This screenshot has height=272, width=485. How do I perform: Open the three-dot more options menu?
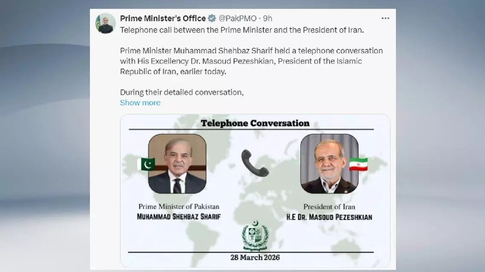tap(385, 18)
